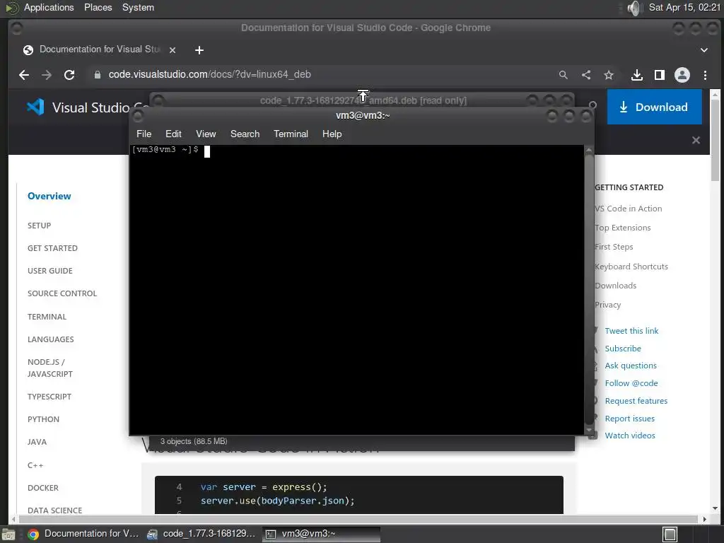Reload the page in Chrome

coord(69,75)
